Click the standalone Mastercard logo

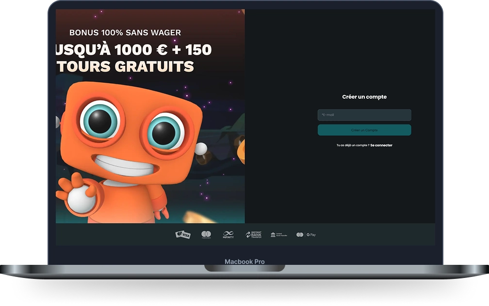[x=206, y=234]
